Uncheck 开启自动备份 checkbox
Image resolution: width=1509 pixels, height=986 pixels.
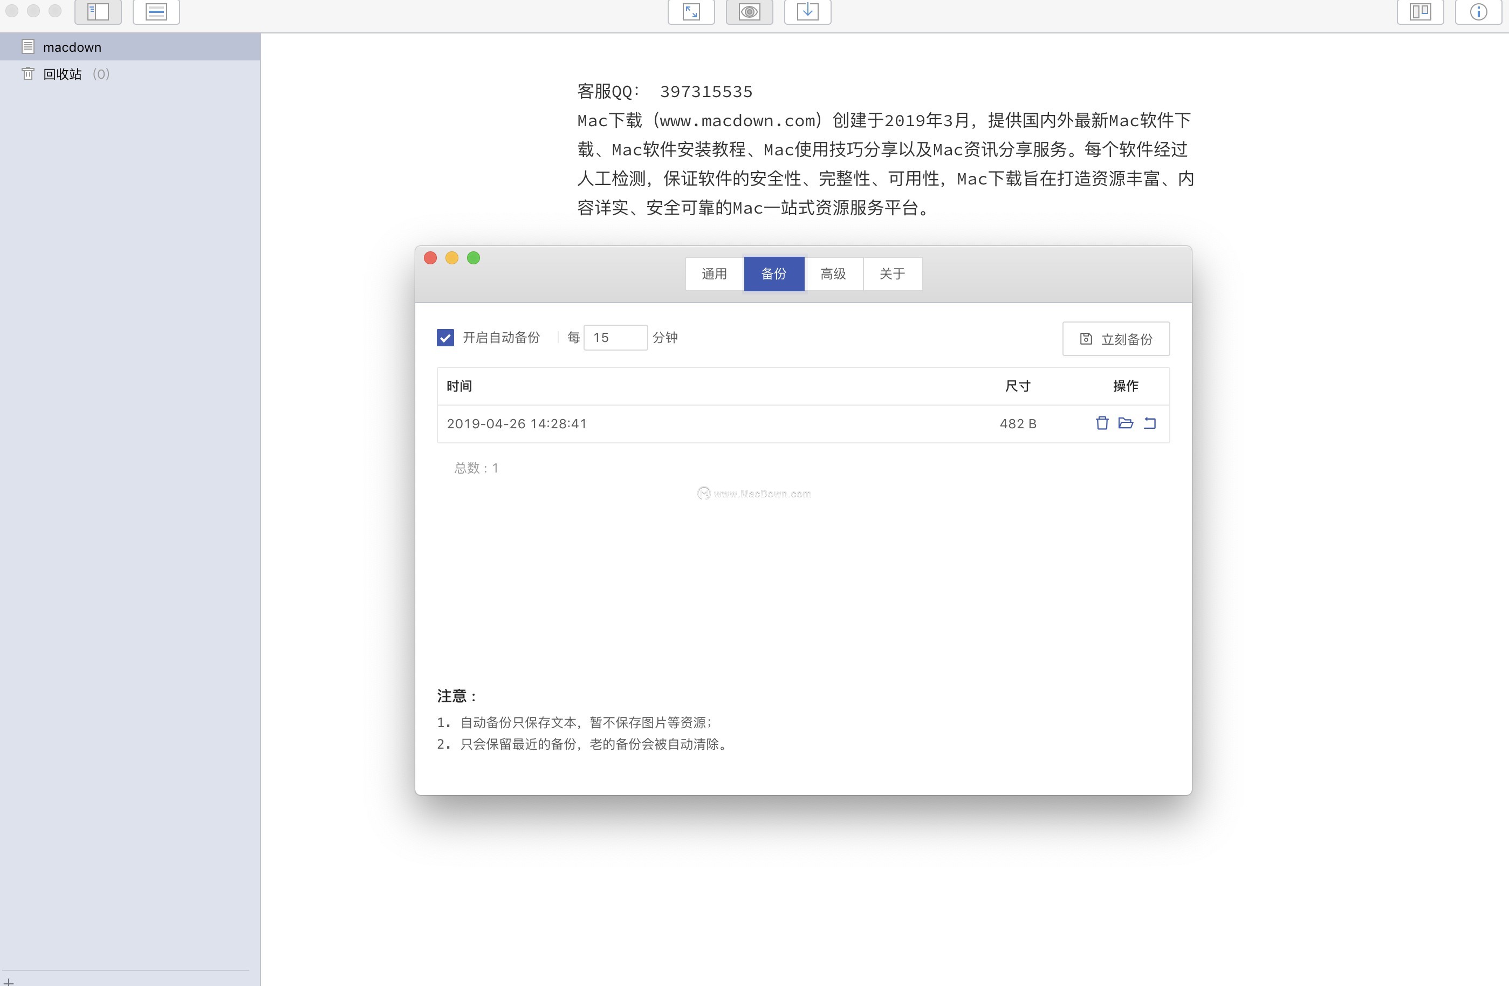click(x=445, y=337)
